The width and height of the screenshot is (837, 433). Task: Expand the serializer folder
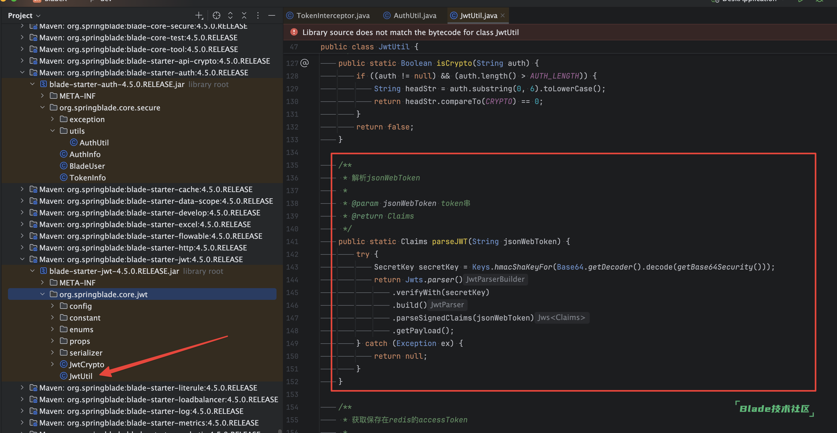(x=52, y=353)
